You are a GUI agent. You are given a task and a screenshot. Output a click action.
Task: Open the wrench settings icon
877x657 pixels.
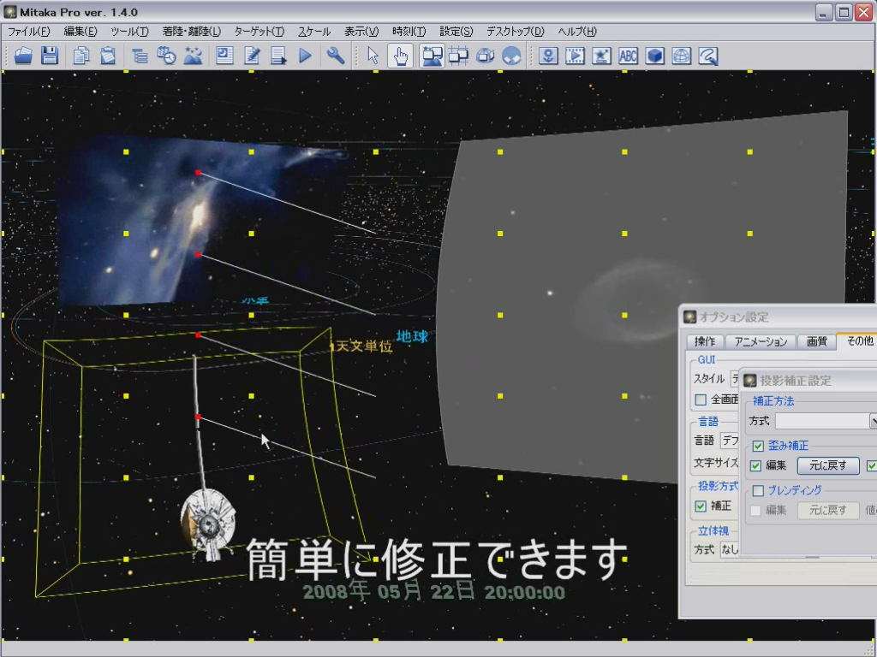(x=336, y=56)
